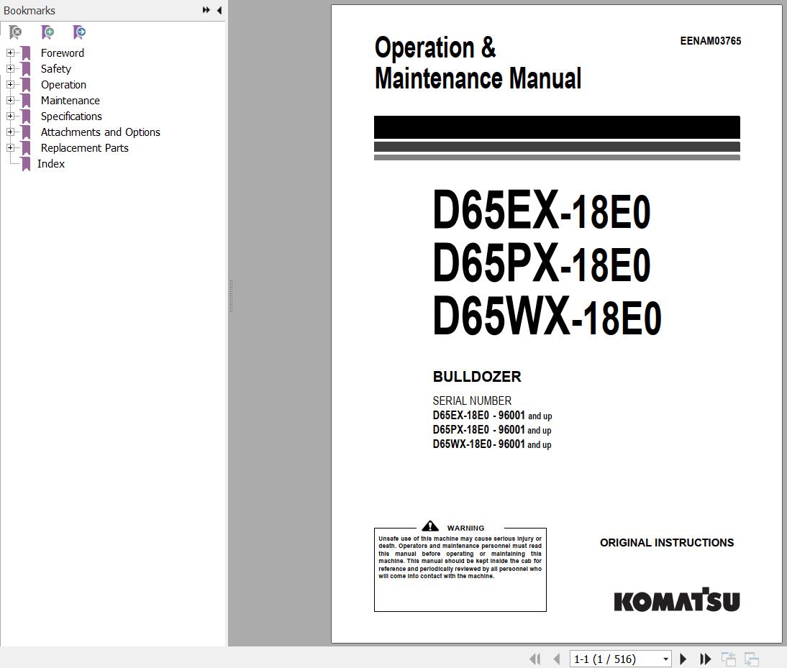Screen dimensions: 787x668
Task: Click the add new bookmark icon
Action: click(47, 32)
